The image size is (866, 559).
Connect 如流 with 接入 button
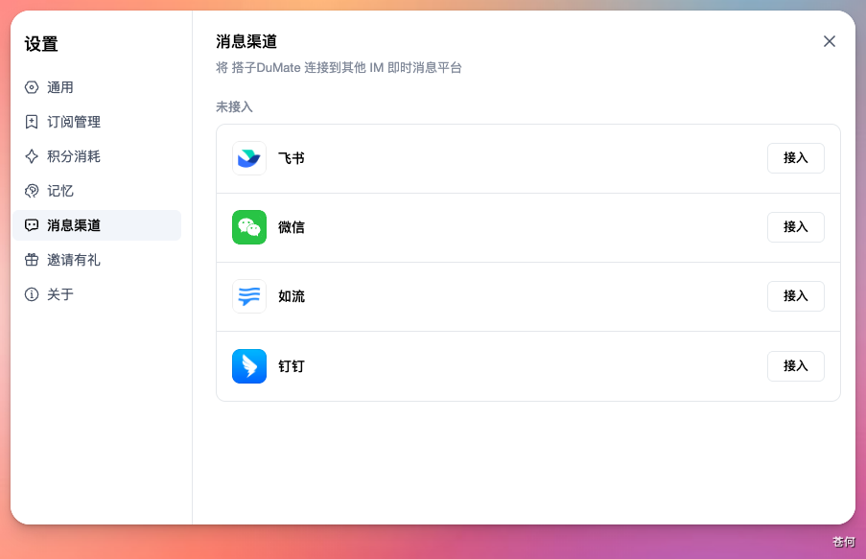795,296
